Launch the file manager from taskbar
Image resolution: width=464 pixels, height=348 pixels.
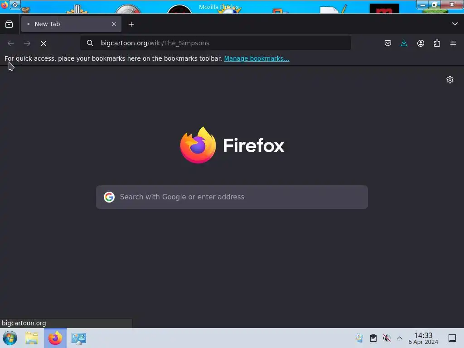tap(32, 338)
